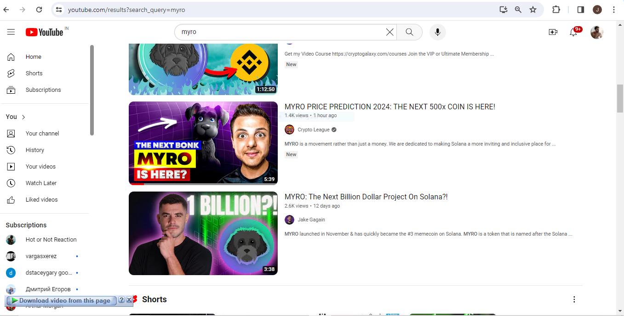Play THE NEXT BONK MYRO thumbnail
Screen dimensions: 624x316
203,143
